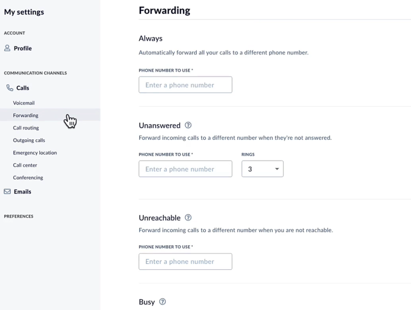This screenshot has height=310, width=411.
Task: Open the help icon beside Busy
Action: pyautogui.click(x=162, y=301)
